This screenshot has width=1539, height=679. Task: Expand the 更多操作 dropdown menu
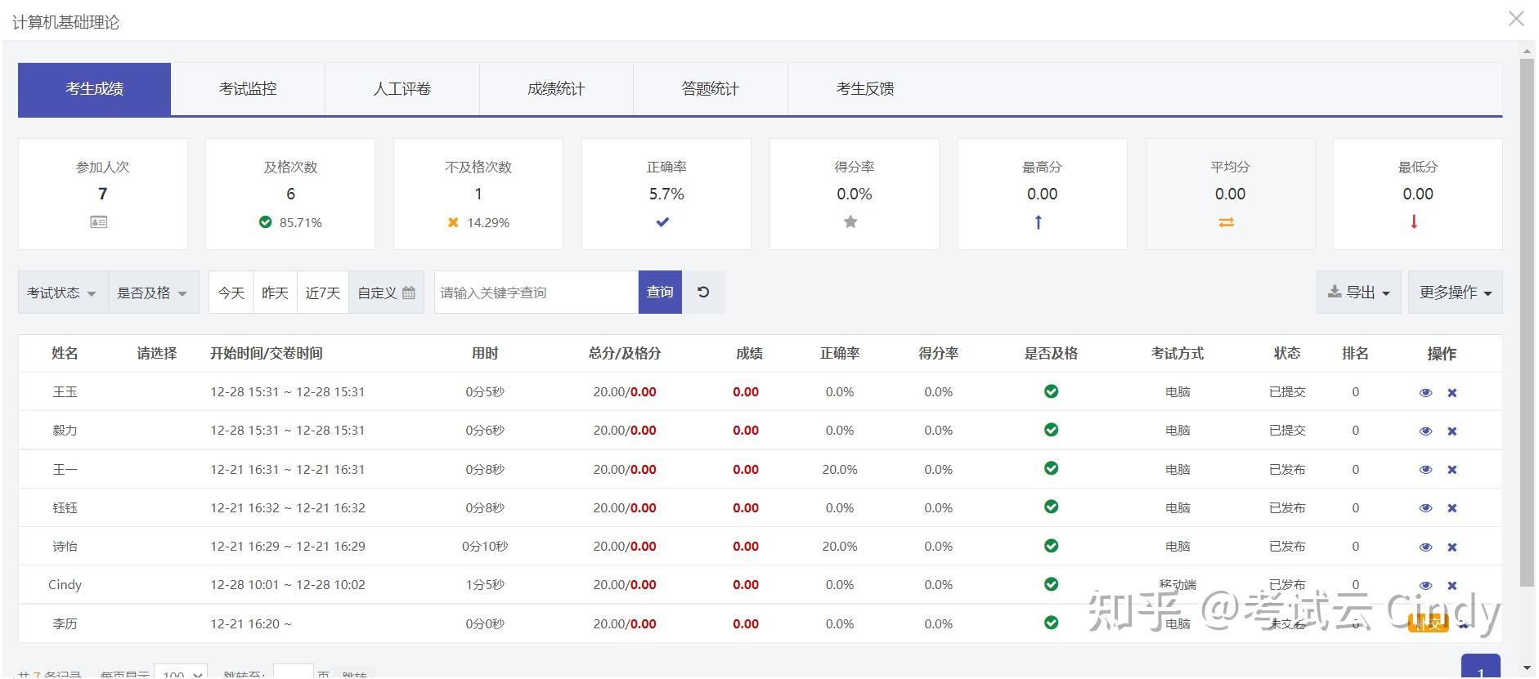pyautogui.click(x=1455, y=293)
